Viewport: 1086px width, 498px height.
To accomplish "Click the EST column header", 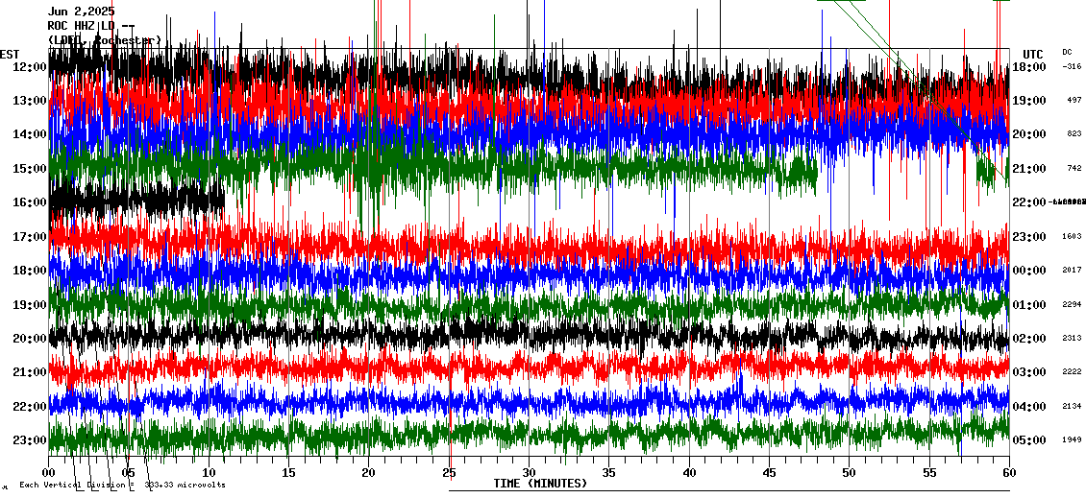I will 10,54.
